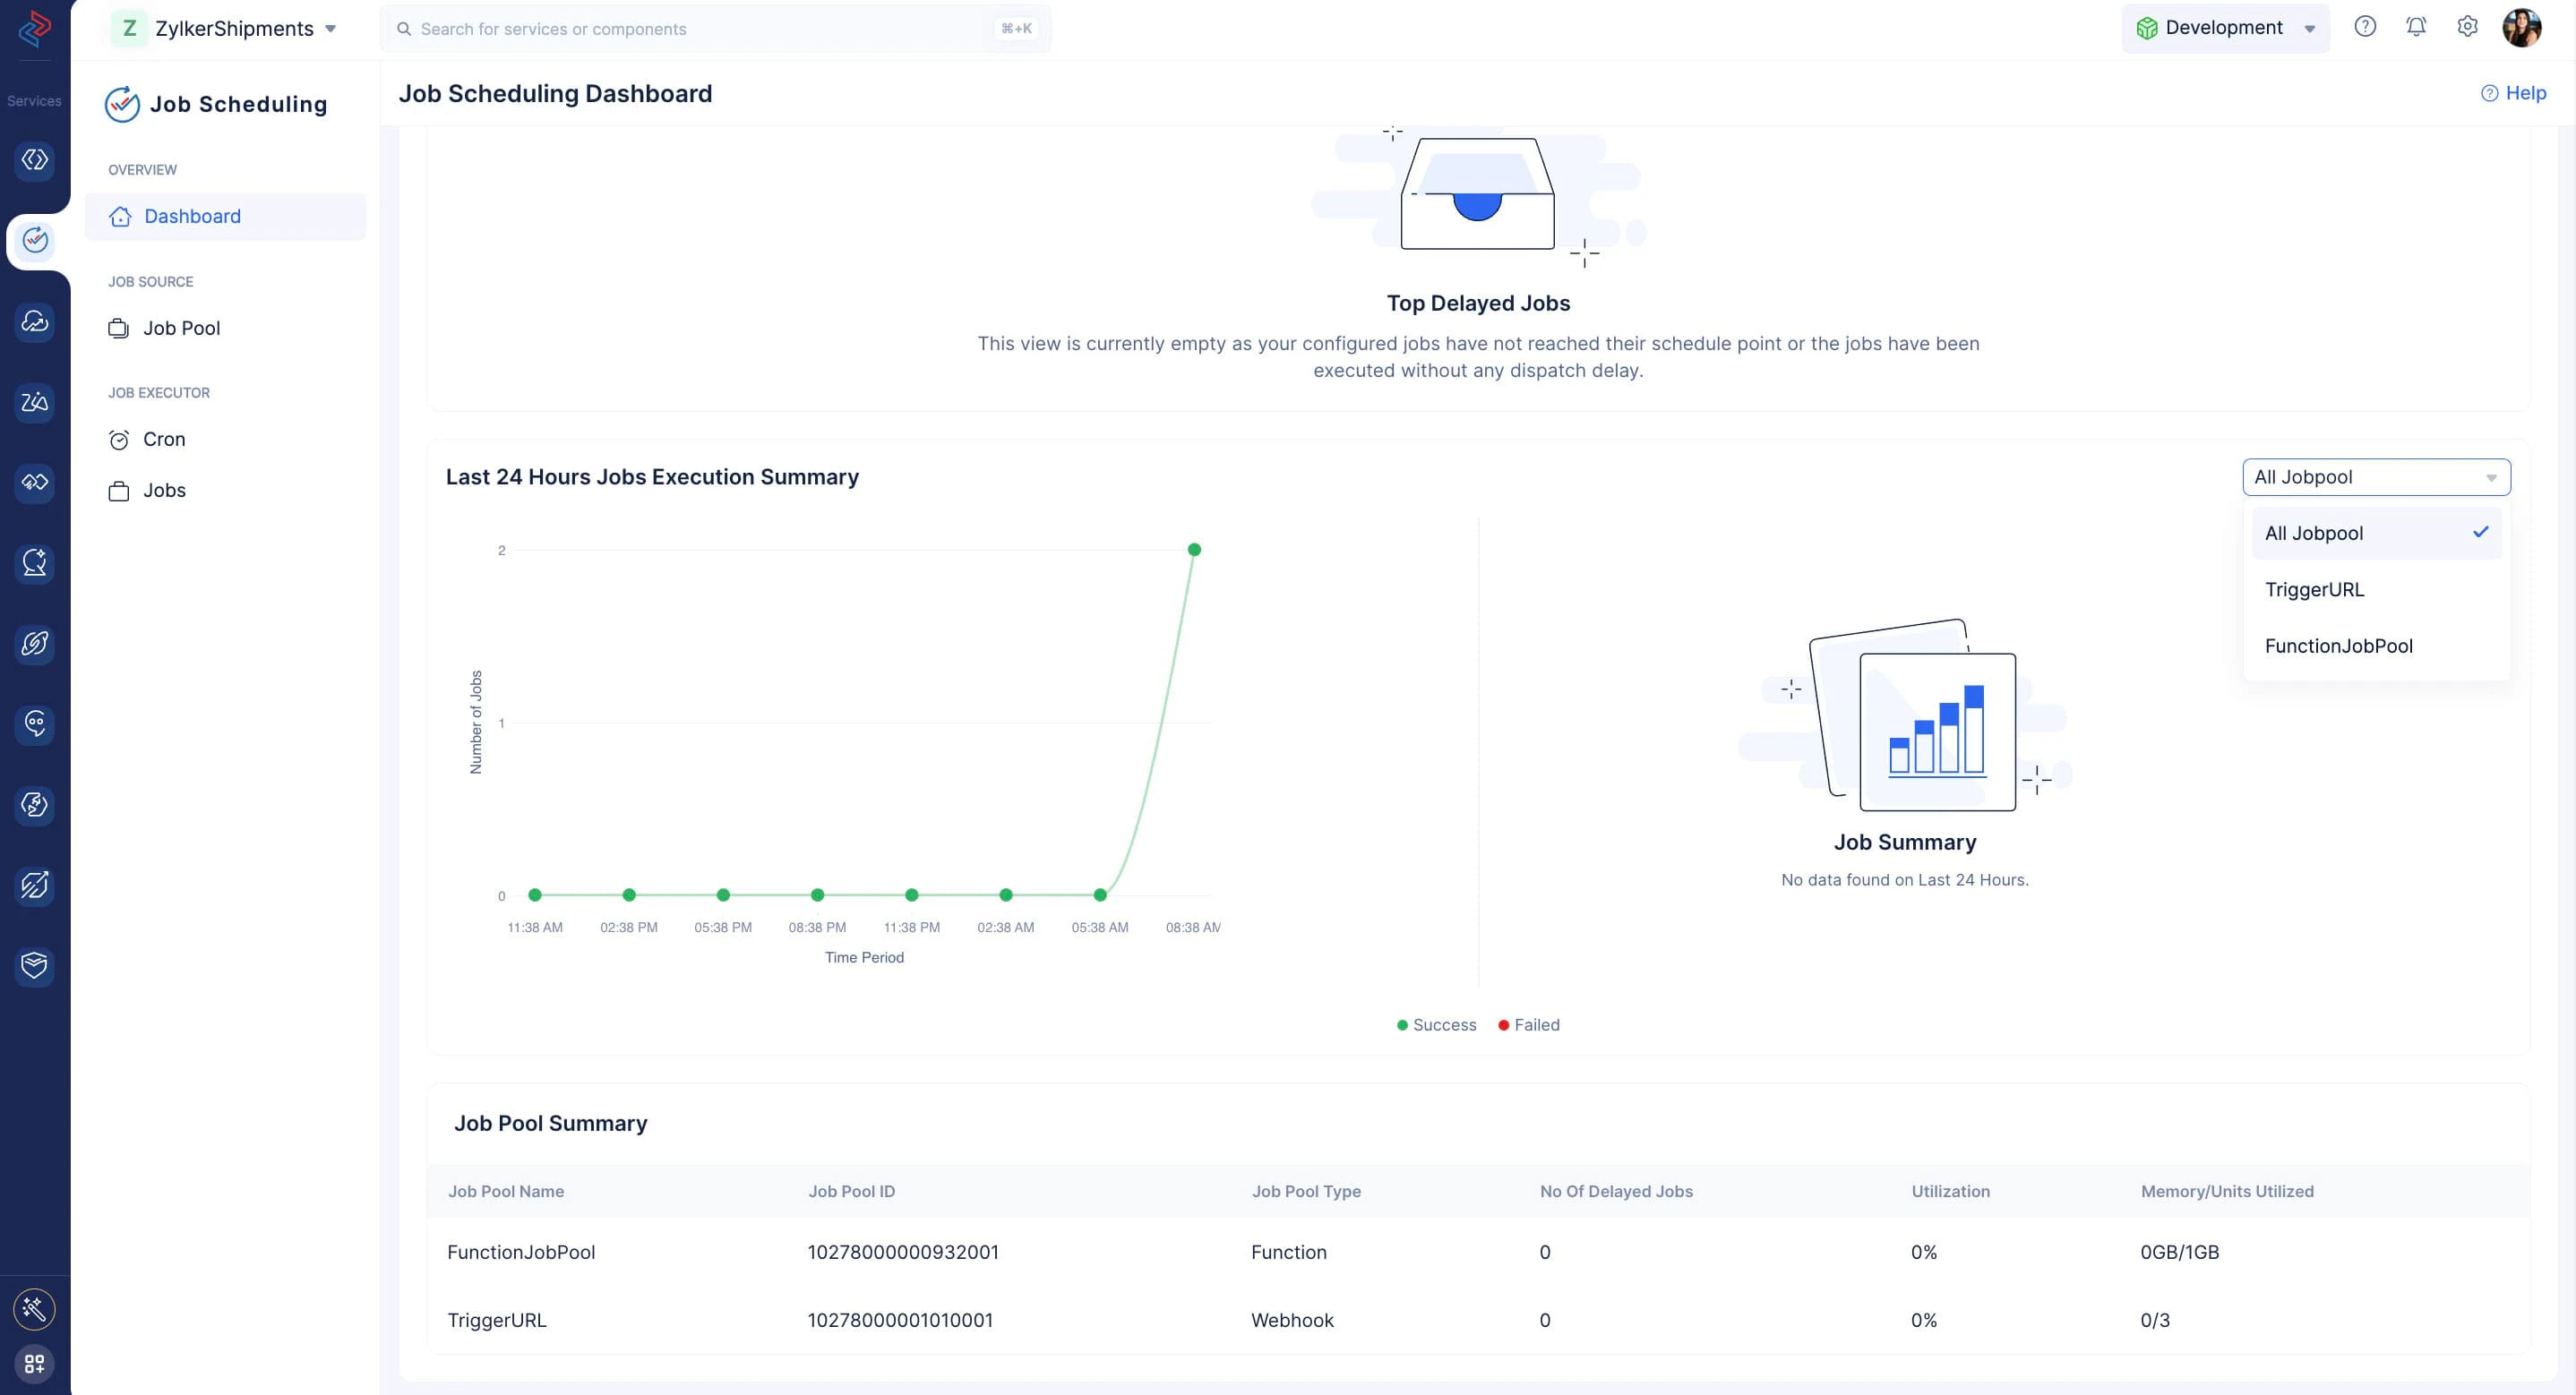The height and width of the screenshot is (1395, 2576).
Task: Collapse the All Jobpool dropdown selector
Action: [2376, 477]
